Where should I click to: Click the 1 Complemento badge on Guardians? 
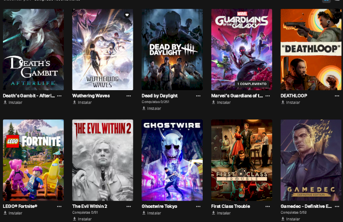coord(252,84)
